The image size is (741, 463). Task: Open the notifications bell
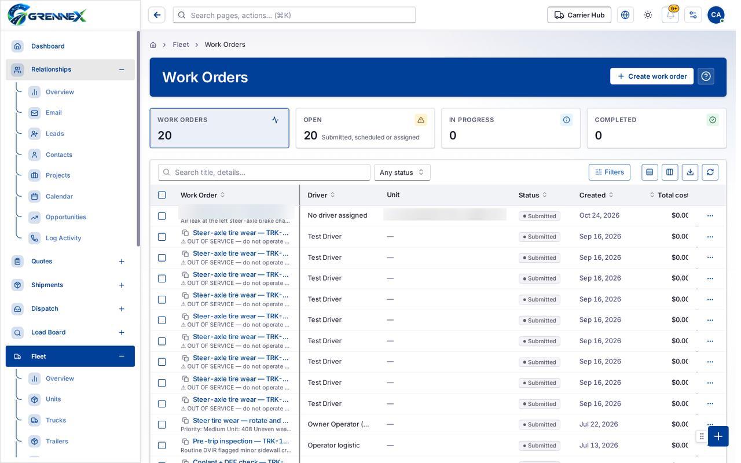coord(670,15)
